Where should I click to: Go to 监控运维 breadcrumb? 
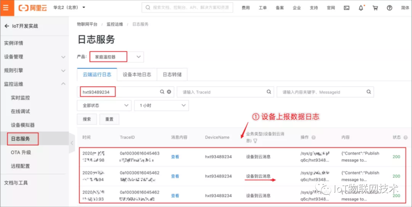click(114, 24)
